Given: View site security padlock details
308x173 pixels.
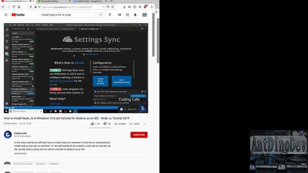Looking at the screenshot, I should (x=35, y=7).
